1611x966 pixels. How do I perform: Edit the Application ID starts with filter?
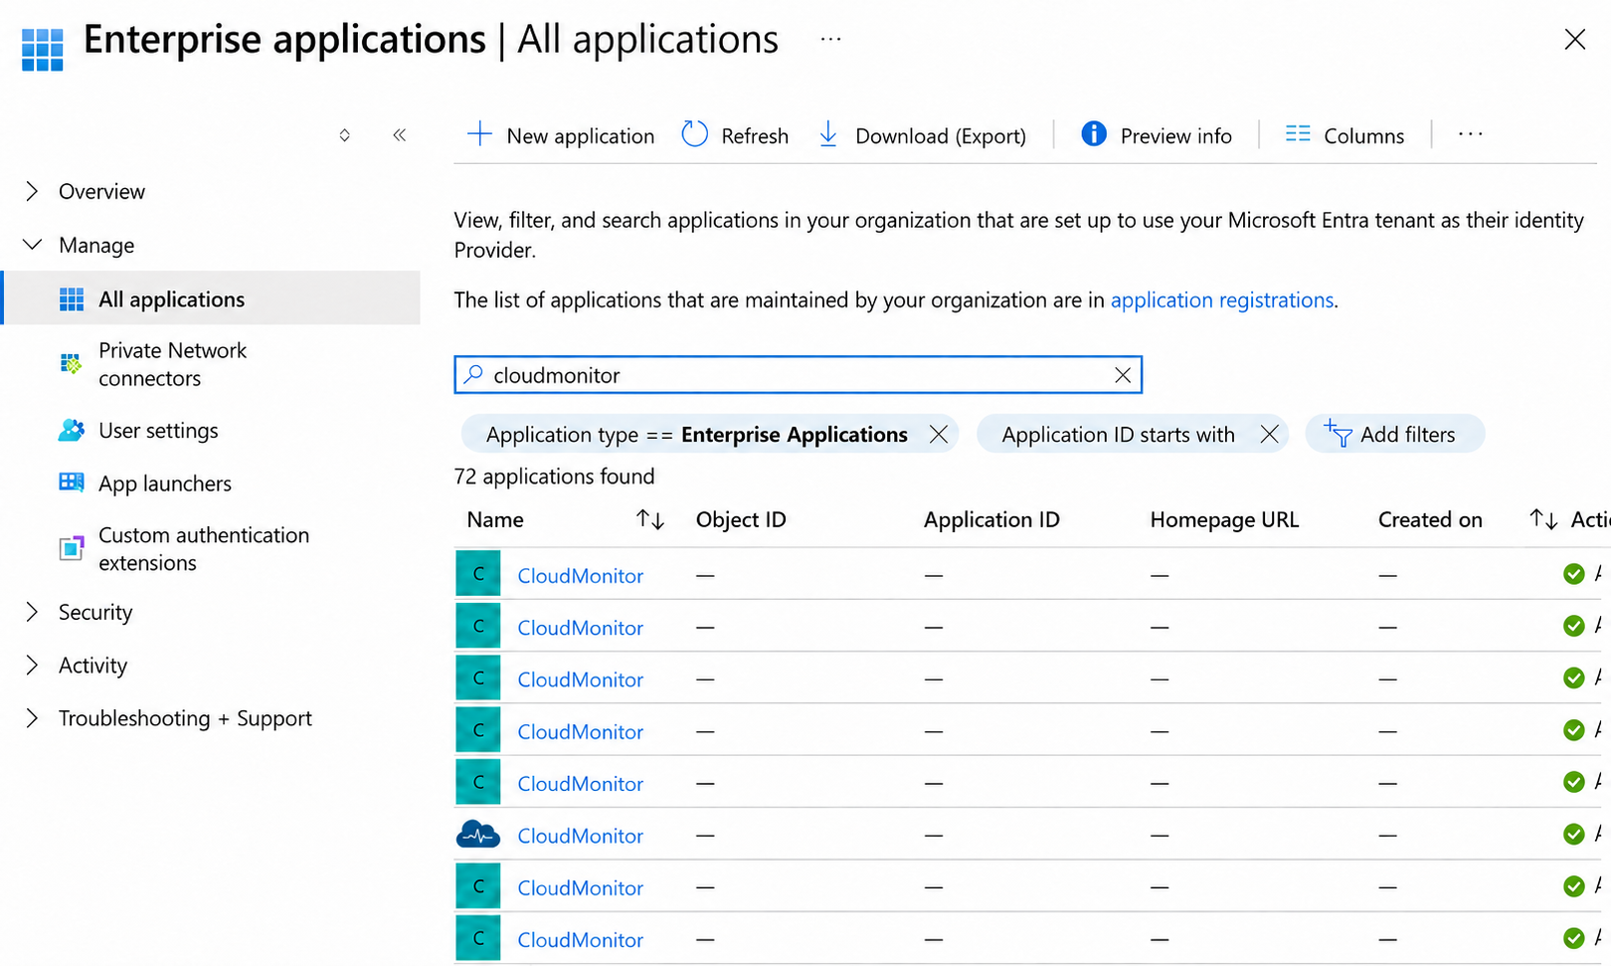coord(1118,435)
